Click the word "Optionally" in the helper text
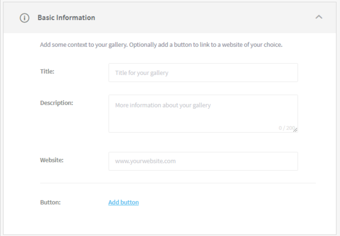The width and height of the screenshot is (340, 236). pos(143,46)
